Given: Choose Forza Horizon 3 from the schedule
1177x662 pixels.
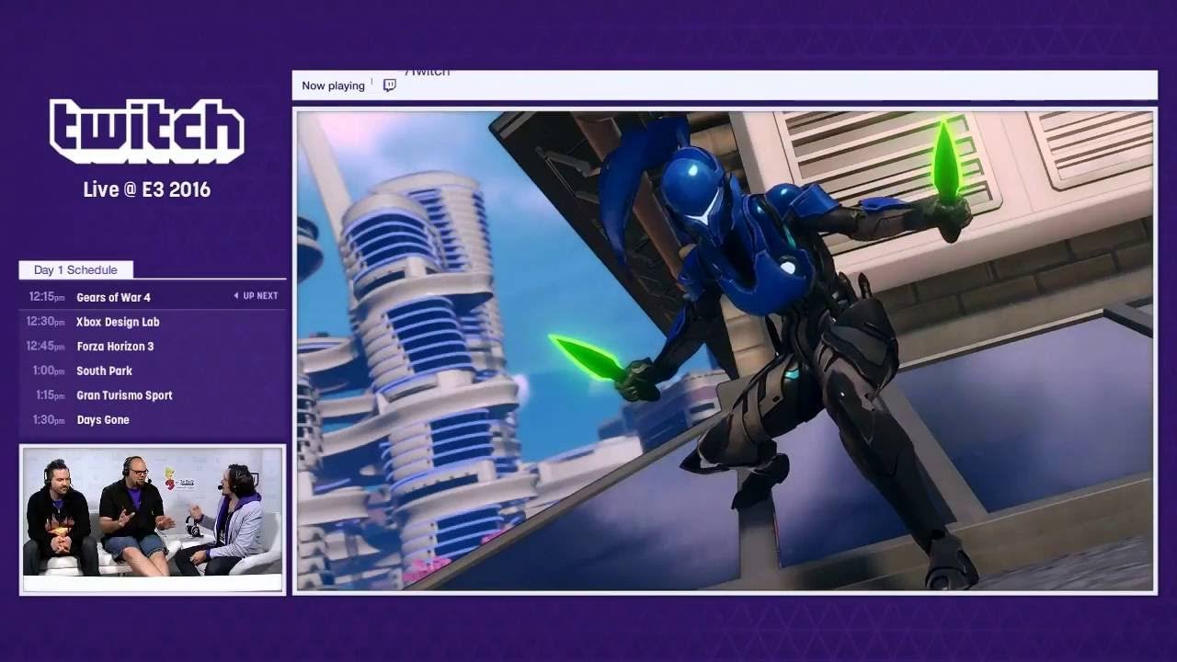Looking at the screenshot, I should pyautogui.click(x=115, y=347).
